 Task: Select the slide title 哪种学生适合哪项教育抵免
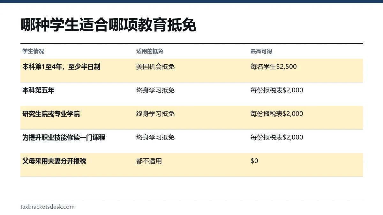[108, 25]
